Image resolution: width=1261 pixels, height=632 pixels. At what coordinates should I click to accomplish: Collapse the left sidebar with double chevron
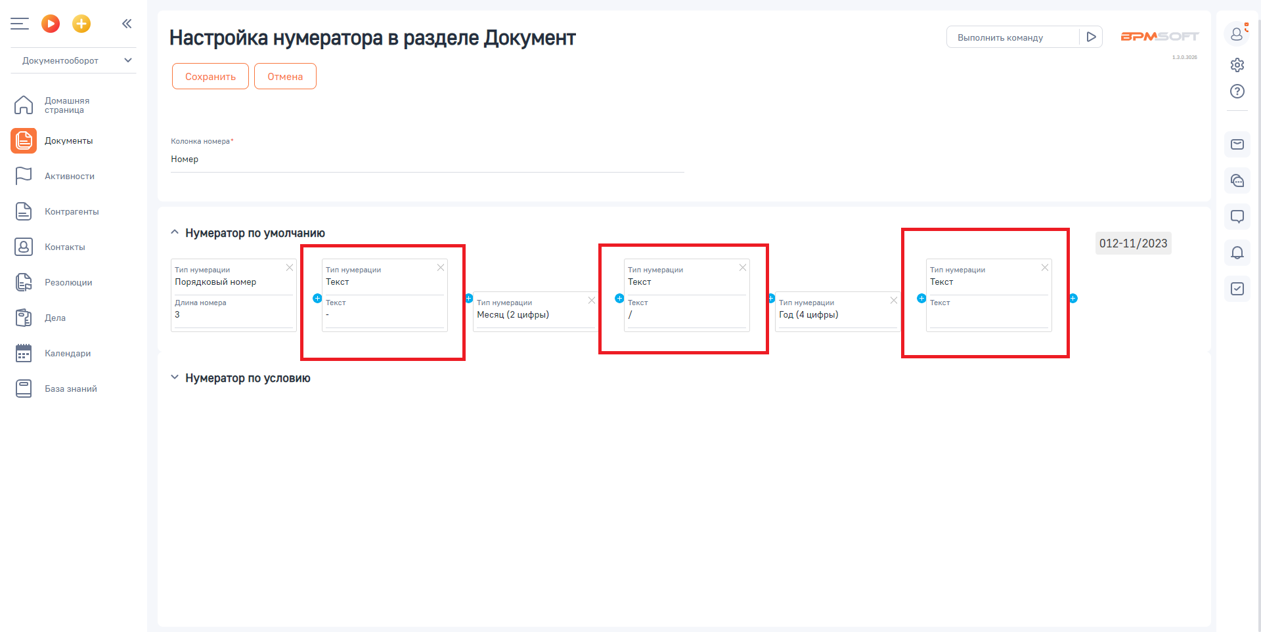(x=127, y=24)
